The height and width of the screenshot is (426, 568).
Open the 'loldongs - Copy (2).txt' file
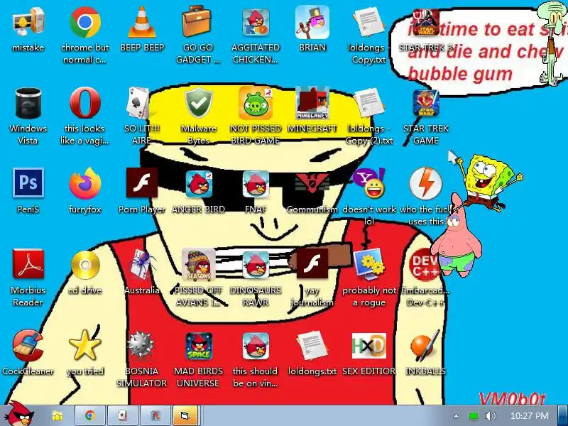point(368,104)
